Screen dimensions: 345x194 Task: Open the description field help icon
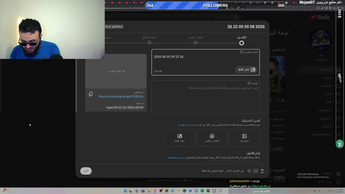(249, 84)
